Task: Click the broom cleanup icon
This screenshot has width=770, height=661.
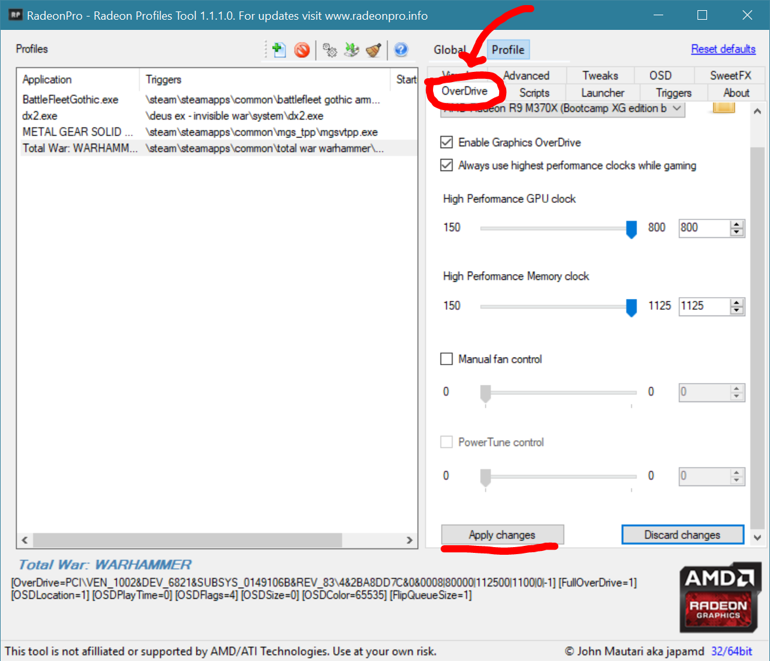Action: (374, 50)
